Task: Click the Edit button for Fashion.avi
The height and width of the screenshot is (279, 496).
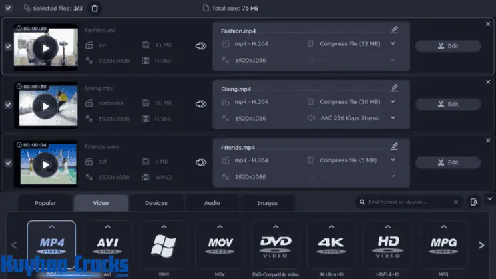Action: click(x=448, y=46)
